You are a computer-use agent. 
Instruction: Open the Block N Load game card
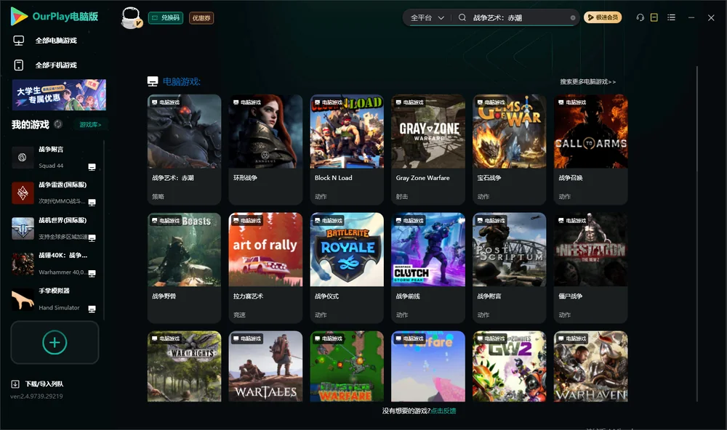click(x=347, y=149)
